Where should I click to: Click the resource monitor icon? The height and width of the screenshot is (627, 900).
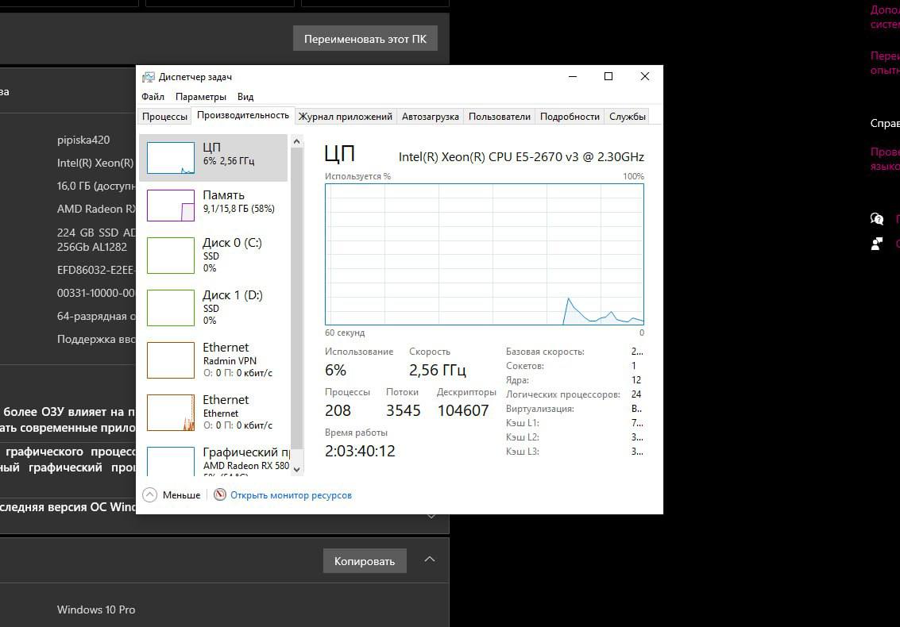tap(221, 494)
